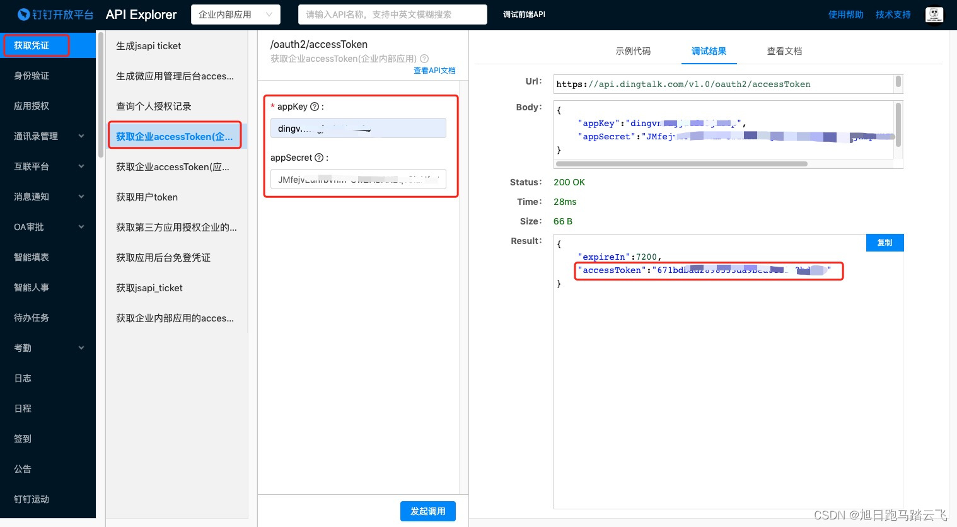Click the 调试前端API link
The width and height of the screenshot is (957, 527).
click(x=524, y=14)
